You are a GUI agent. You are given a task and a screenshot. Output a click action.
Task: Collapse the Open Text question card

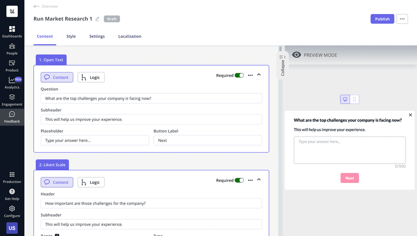click(x=259, y=75)
